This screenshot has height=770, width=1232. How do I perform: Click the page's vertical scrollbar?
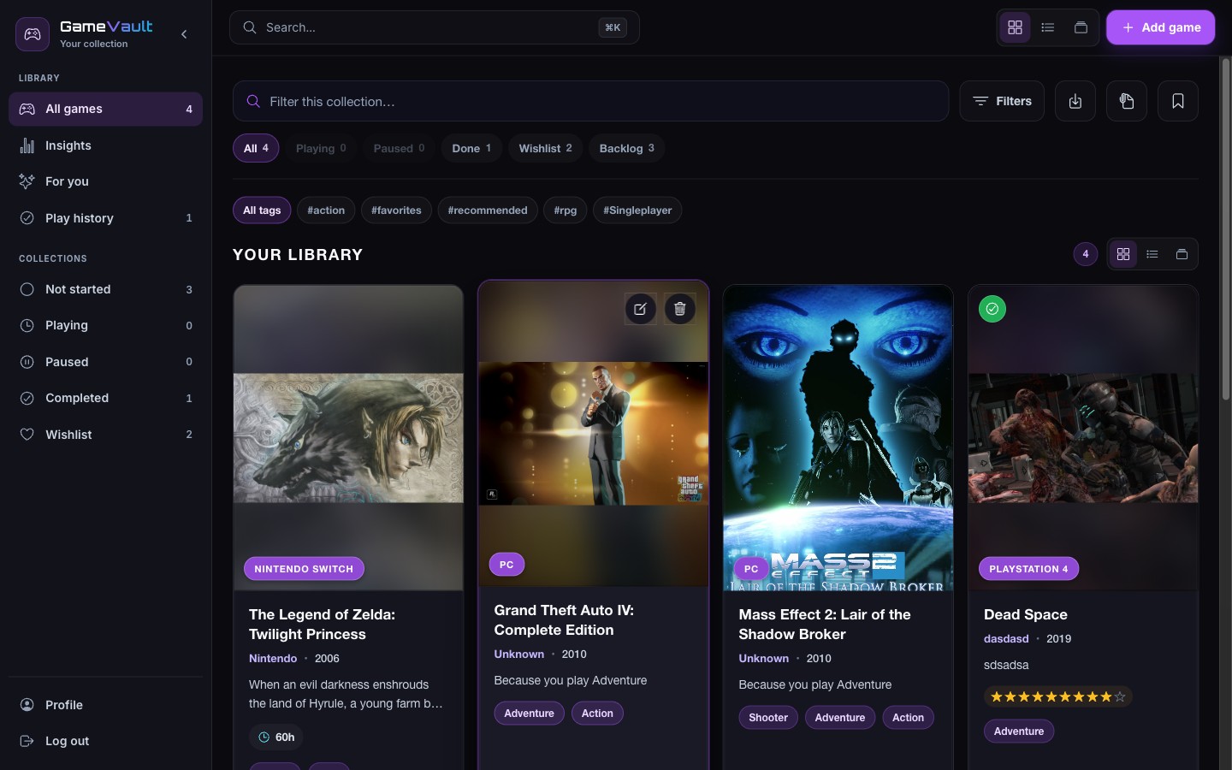[x=1226, y=229]
